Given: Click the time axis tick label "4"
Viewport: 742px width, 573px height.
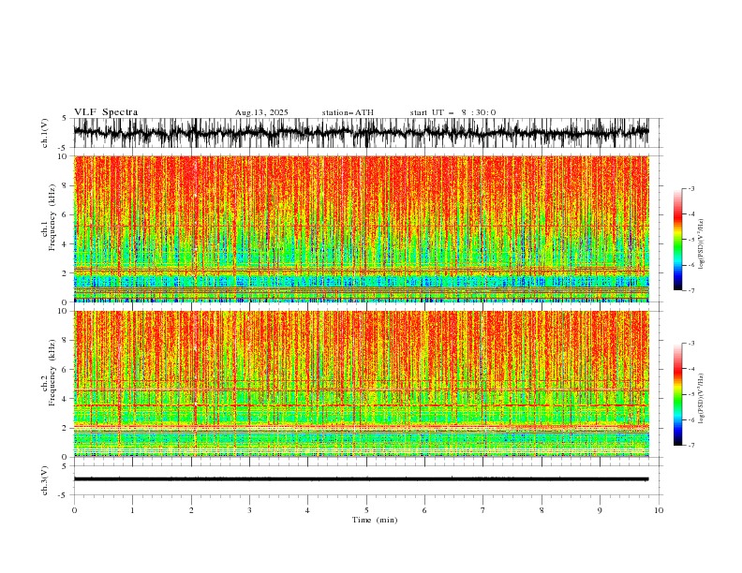Looking at the screenshot, I should [307, 510].
